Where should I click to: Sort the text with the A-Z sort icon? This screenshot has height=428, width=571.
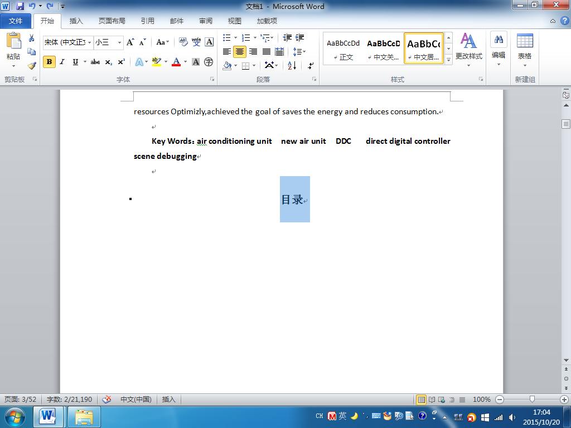pos(292,66)
